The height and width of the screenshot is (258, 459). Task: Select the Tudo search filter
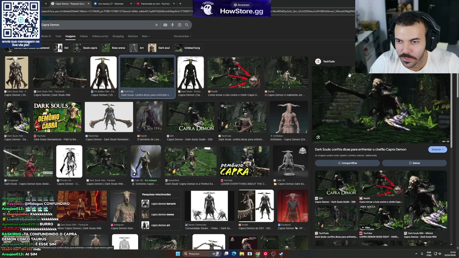tap(58, 36)
